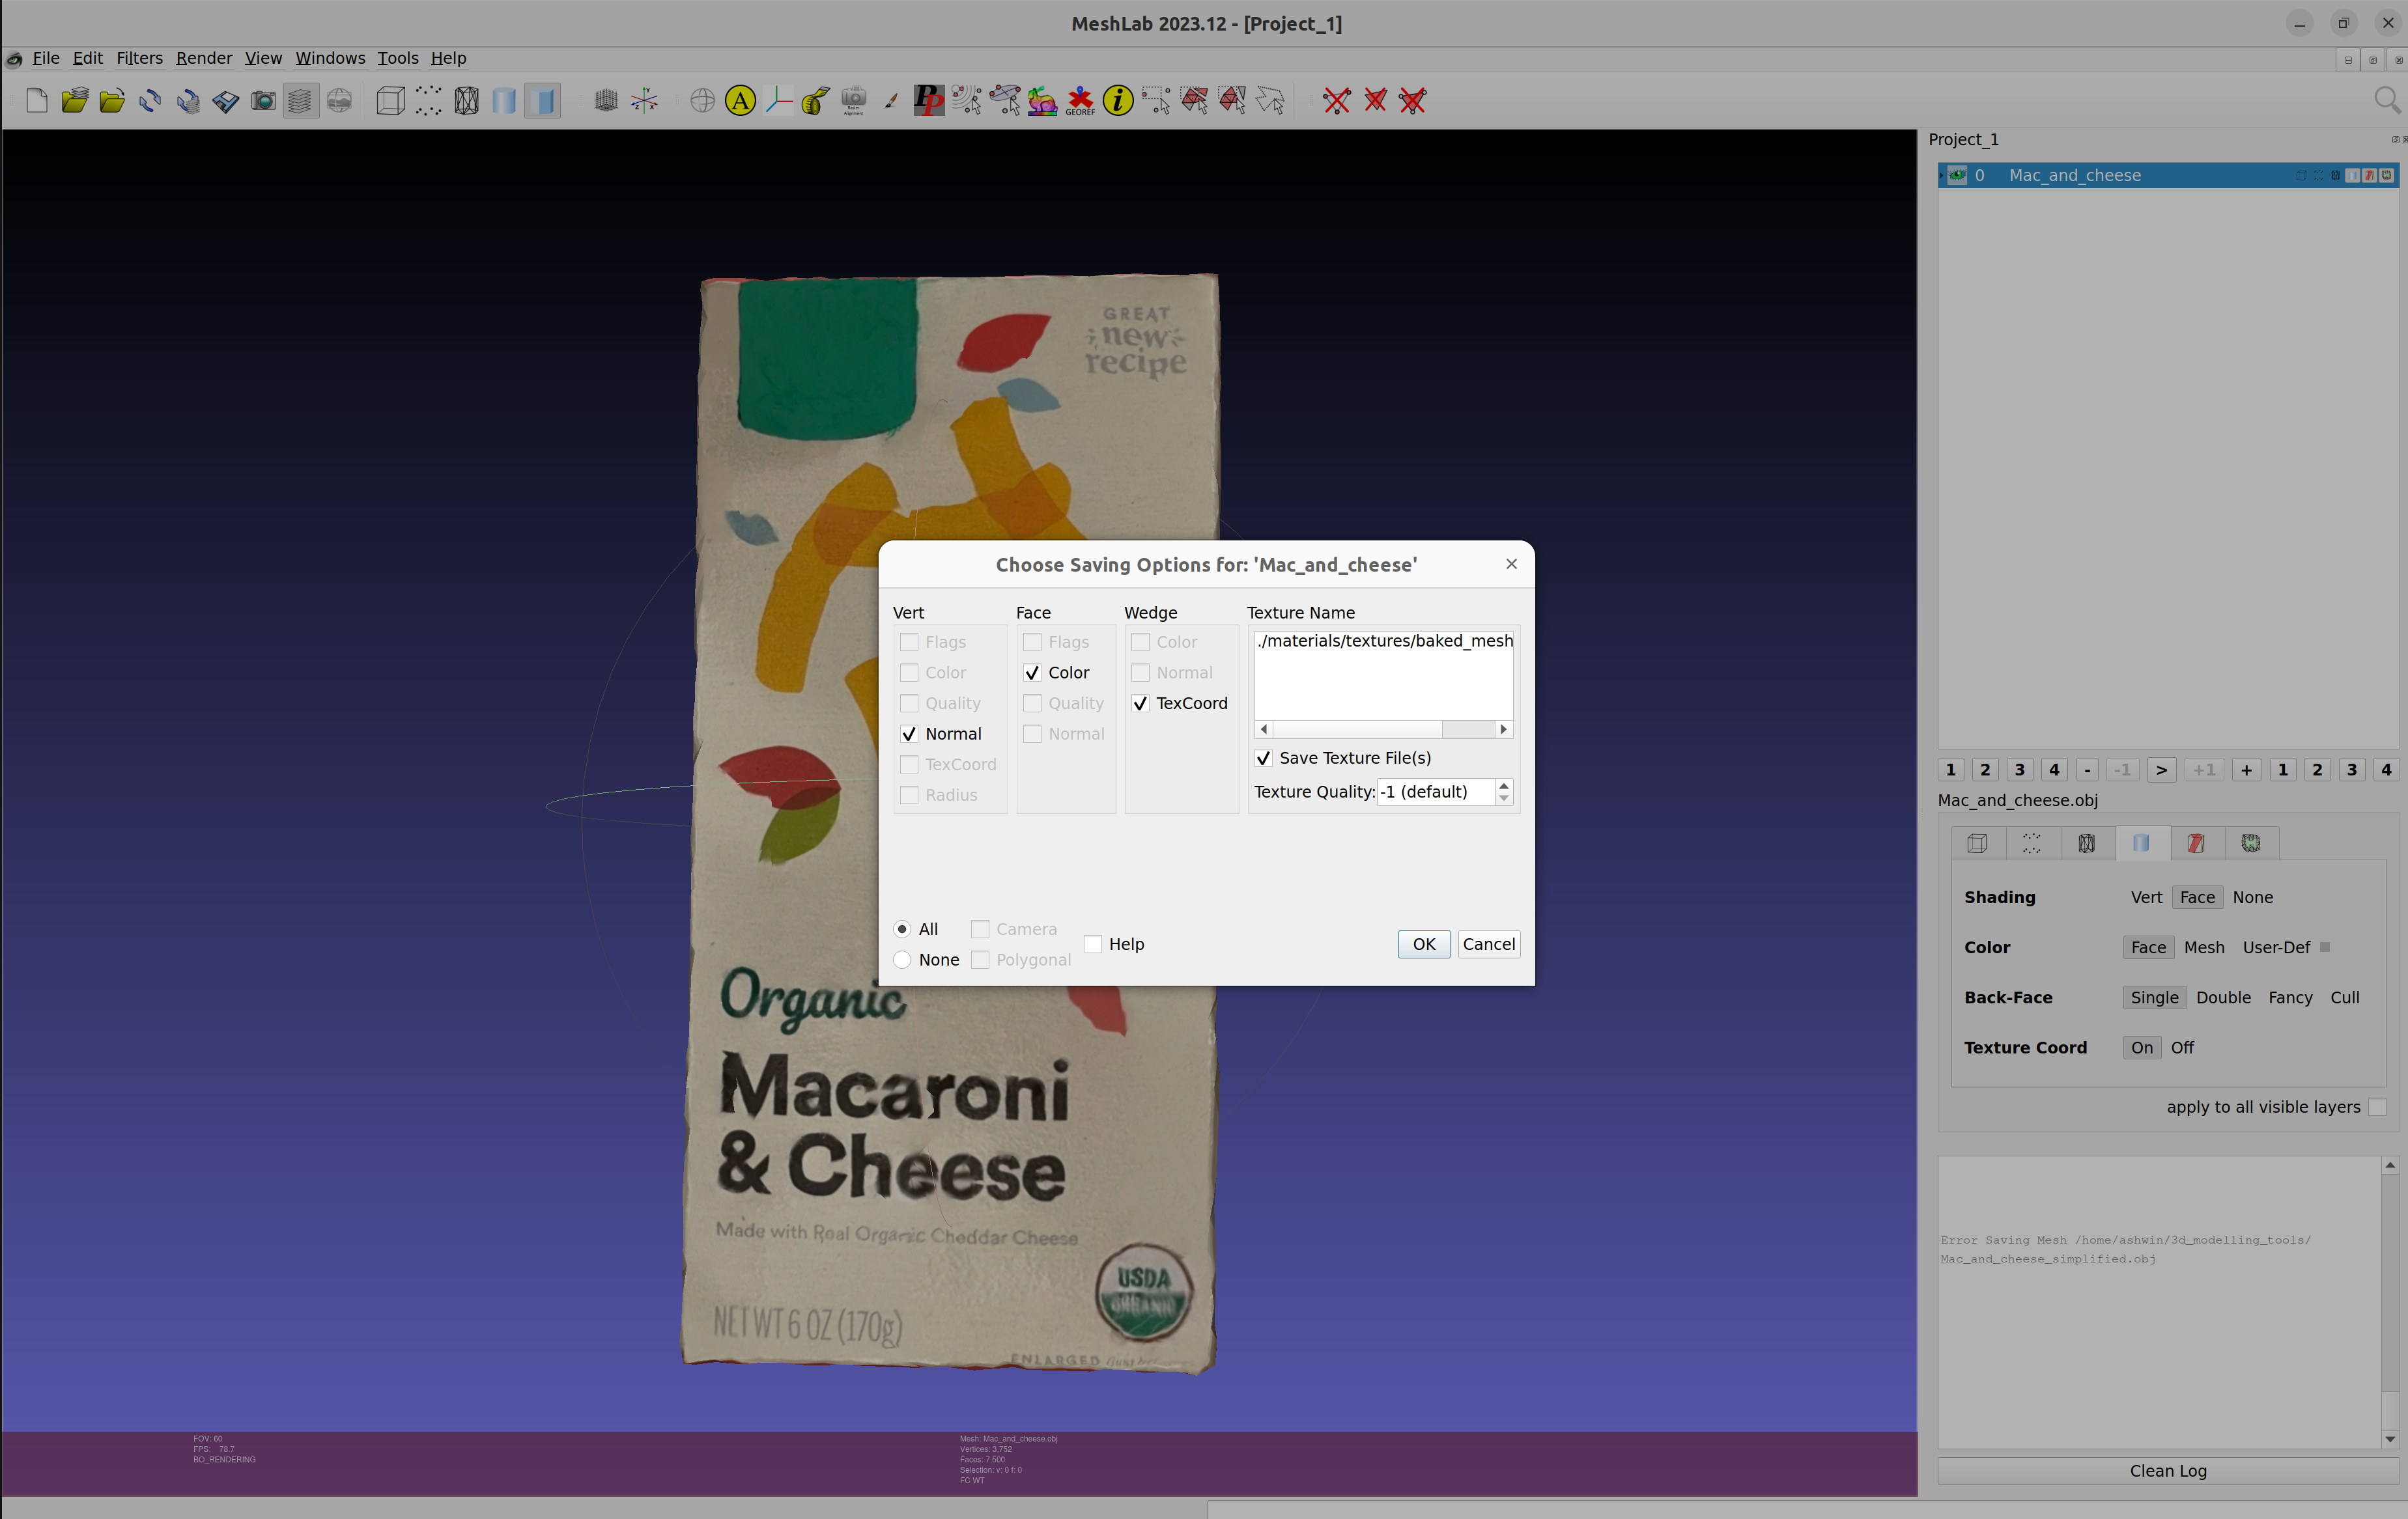Enable the Vert Quality checkbox
This screenshot has height=1519, width=2408.
point(909,704)
